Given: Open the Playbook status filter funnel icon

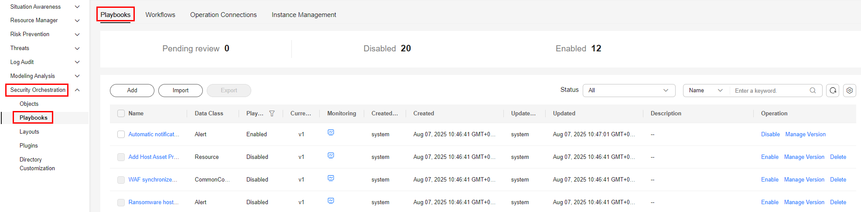Looking at the screenshot, I should (x=272, y=114).
